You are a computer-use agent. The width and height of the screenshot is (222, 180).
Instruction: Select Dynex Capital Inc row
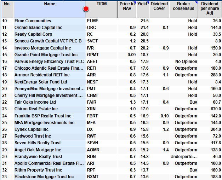pos(32,129)
